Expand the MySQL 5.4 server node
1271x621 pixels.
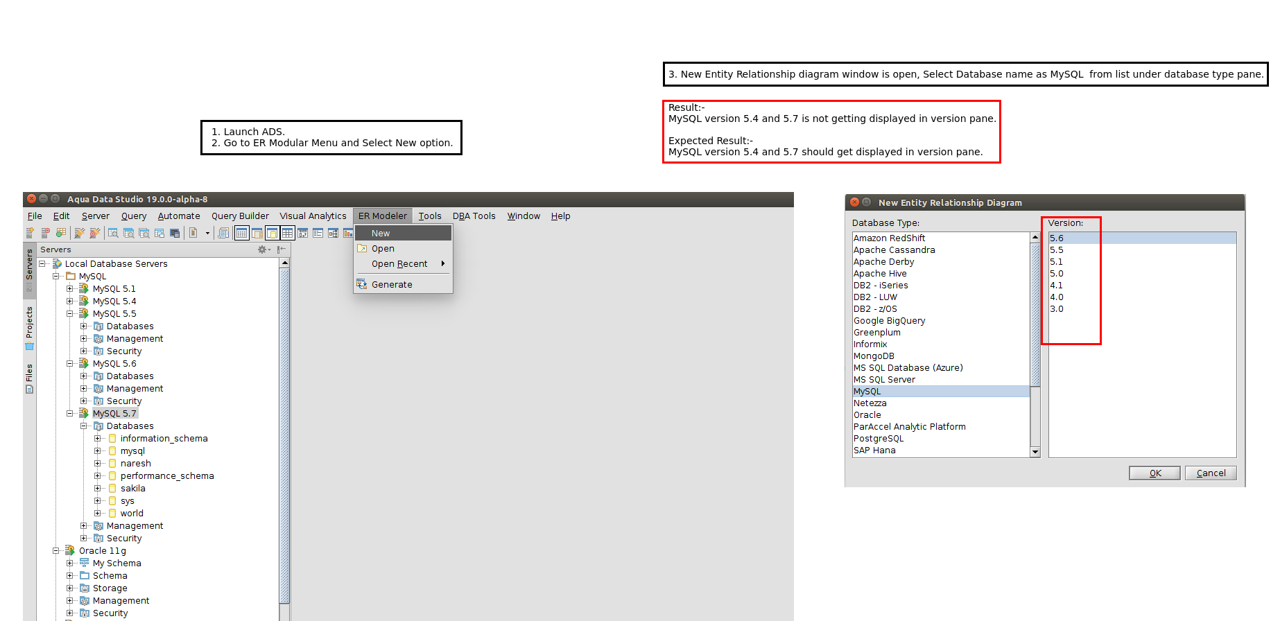[x=70, y=301]
